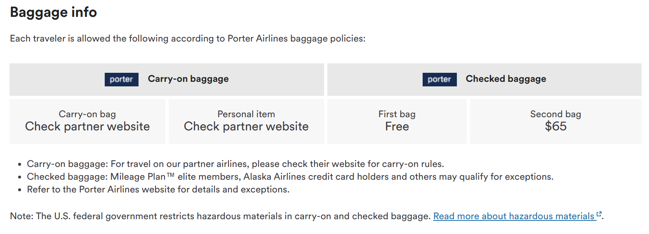Screen dimensions: 649x234
Task: Click the Baggage info heading
Action: point(54,12)
